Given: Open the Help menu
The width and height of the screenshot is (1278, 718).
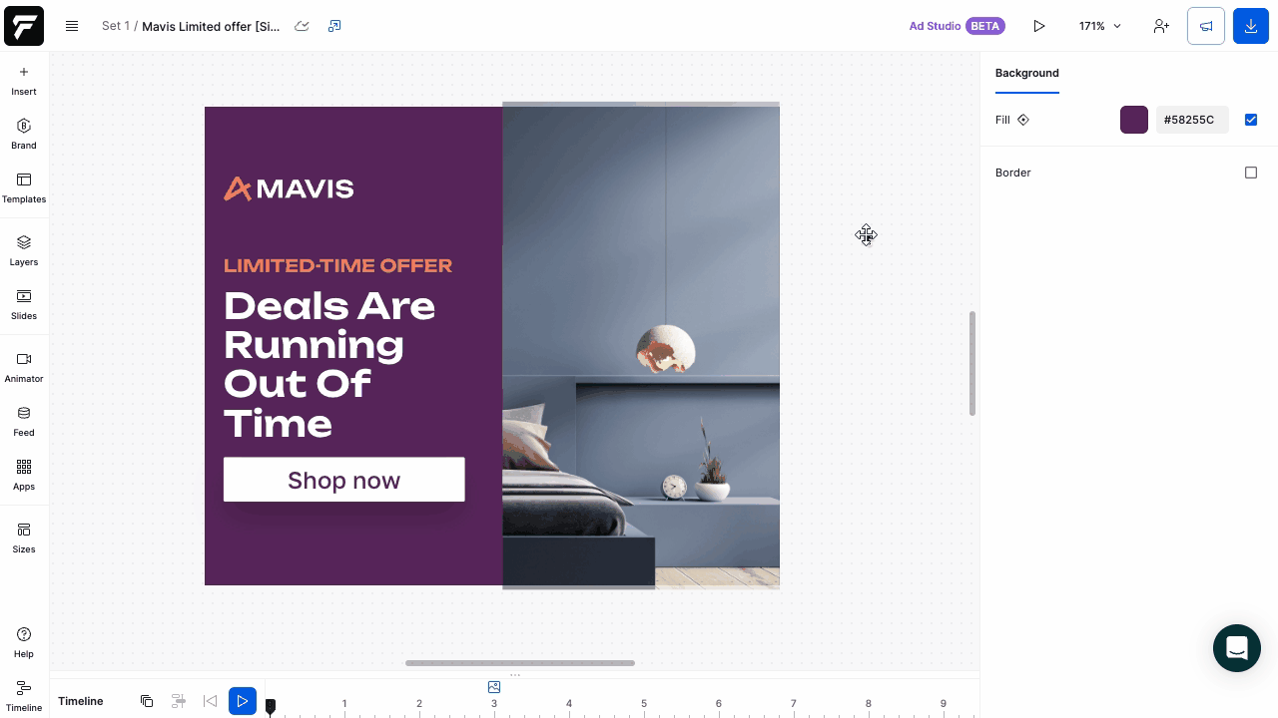Looking at the screenshot, I should 24,642.
